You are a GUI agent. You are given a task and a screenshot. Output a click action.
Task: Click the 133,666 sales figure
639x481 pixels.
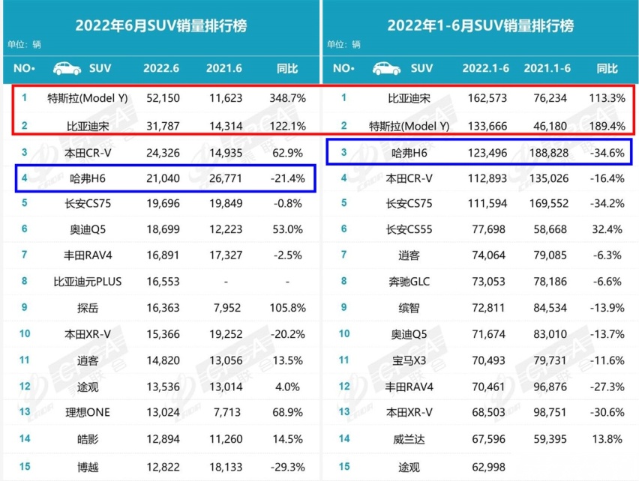click(487, 126)
